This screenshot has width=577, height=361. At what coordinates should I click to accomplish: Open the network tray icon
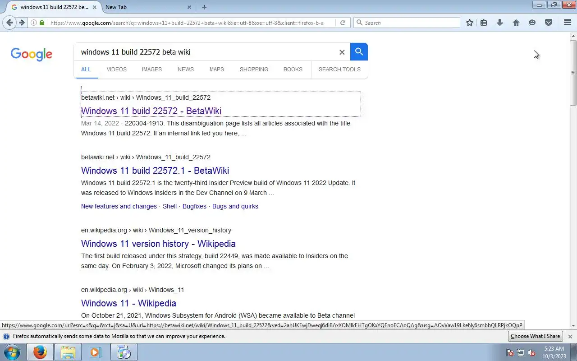[521, 353]
